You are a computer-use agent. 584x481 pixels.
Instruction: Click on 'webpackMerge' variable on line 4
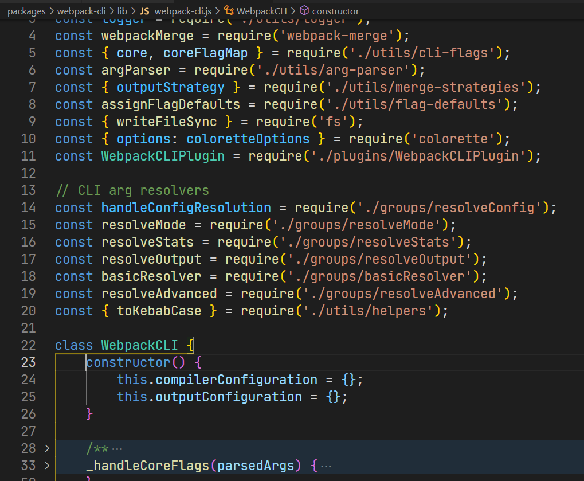(147, 36)
